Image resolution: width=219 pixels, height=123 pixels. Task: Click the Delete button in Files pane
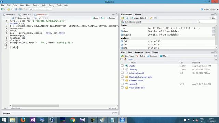point(141,56)
